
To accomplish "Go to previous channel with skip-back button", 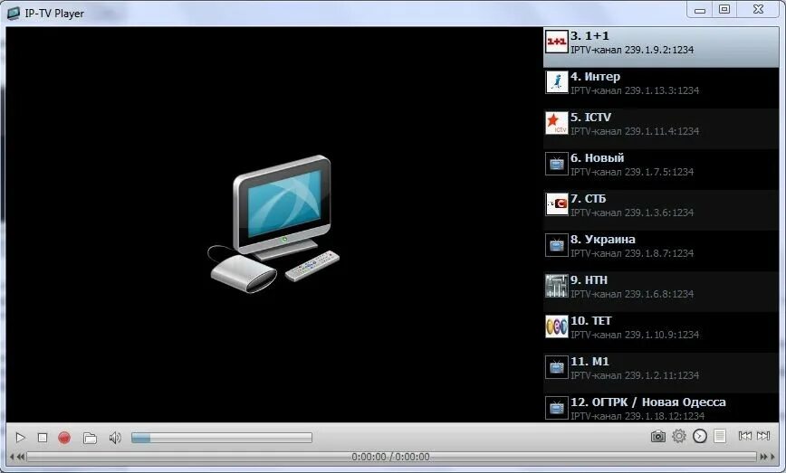I will click(x=745, y=436).
